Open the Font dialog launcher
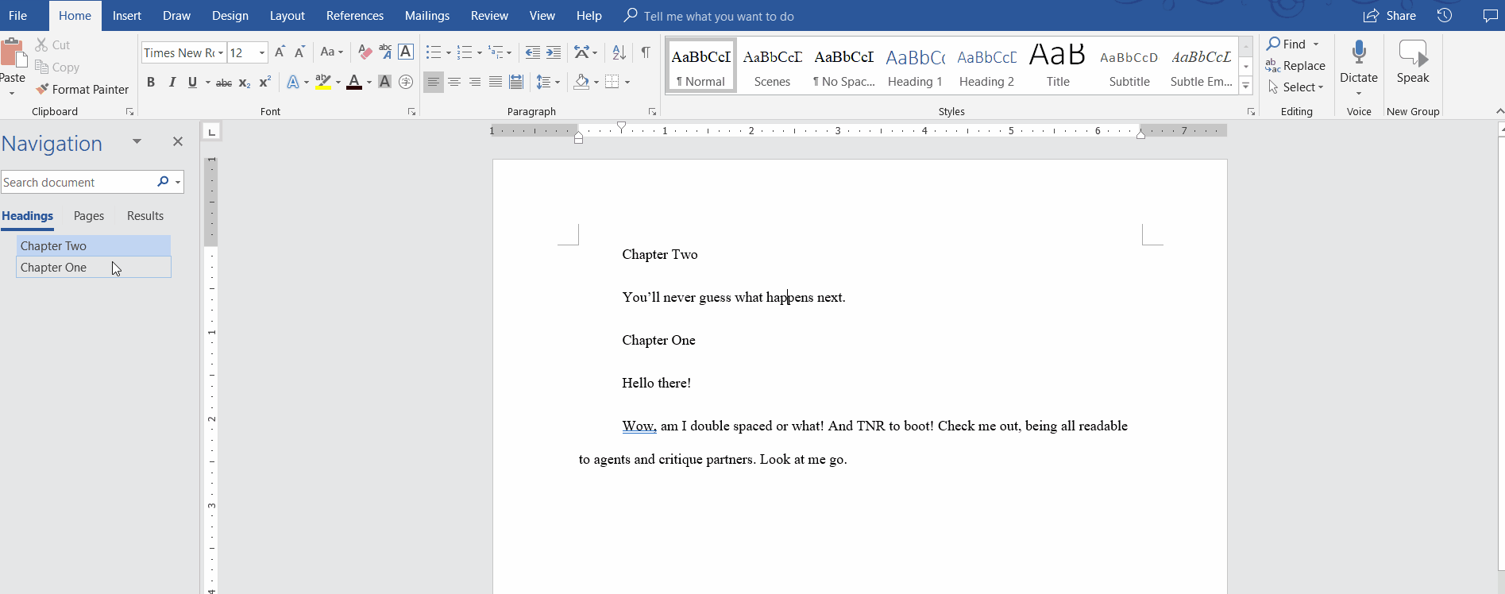Screen dimensions: 1505x594 pyautogui.click(x=411, y=112)
